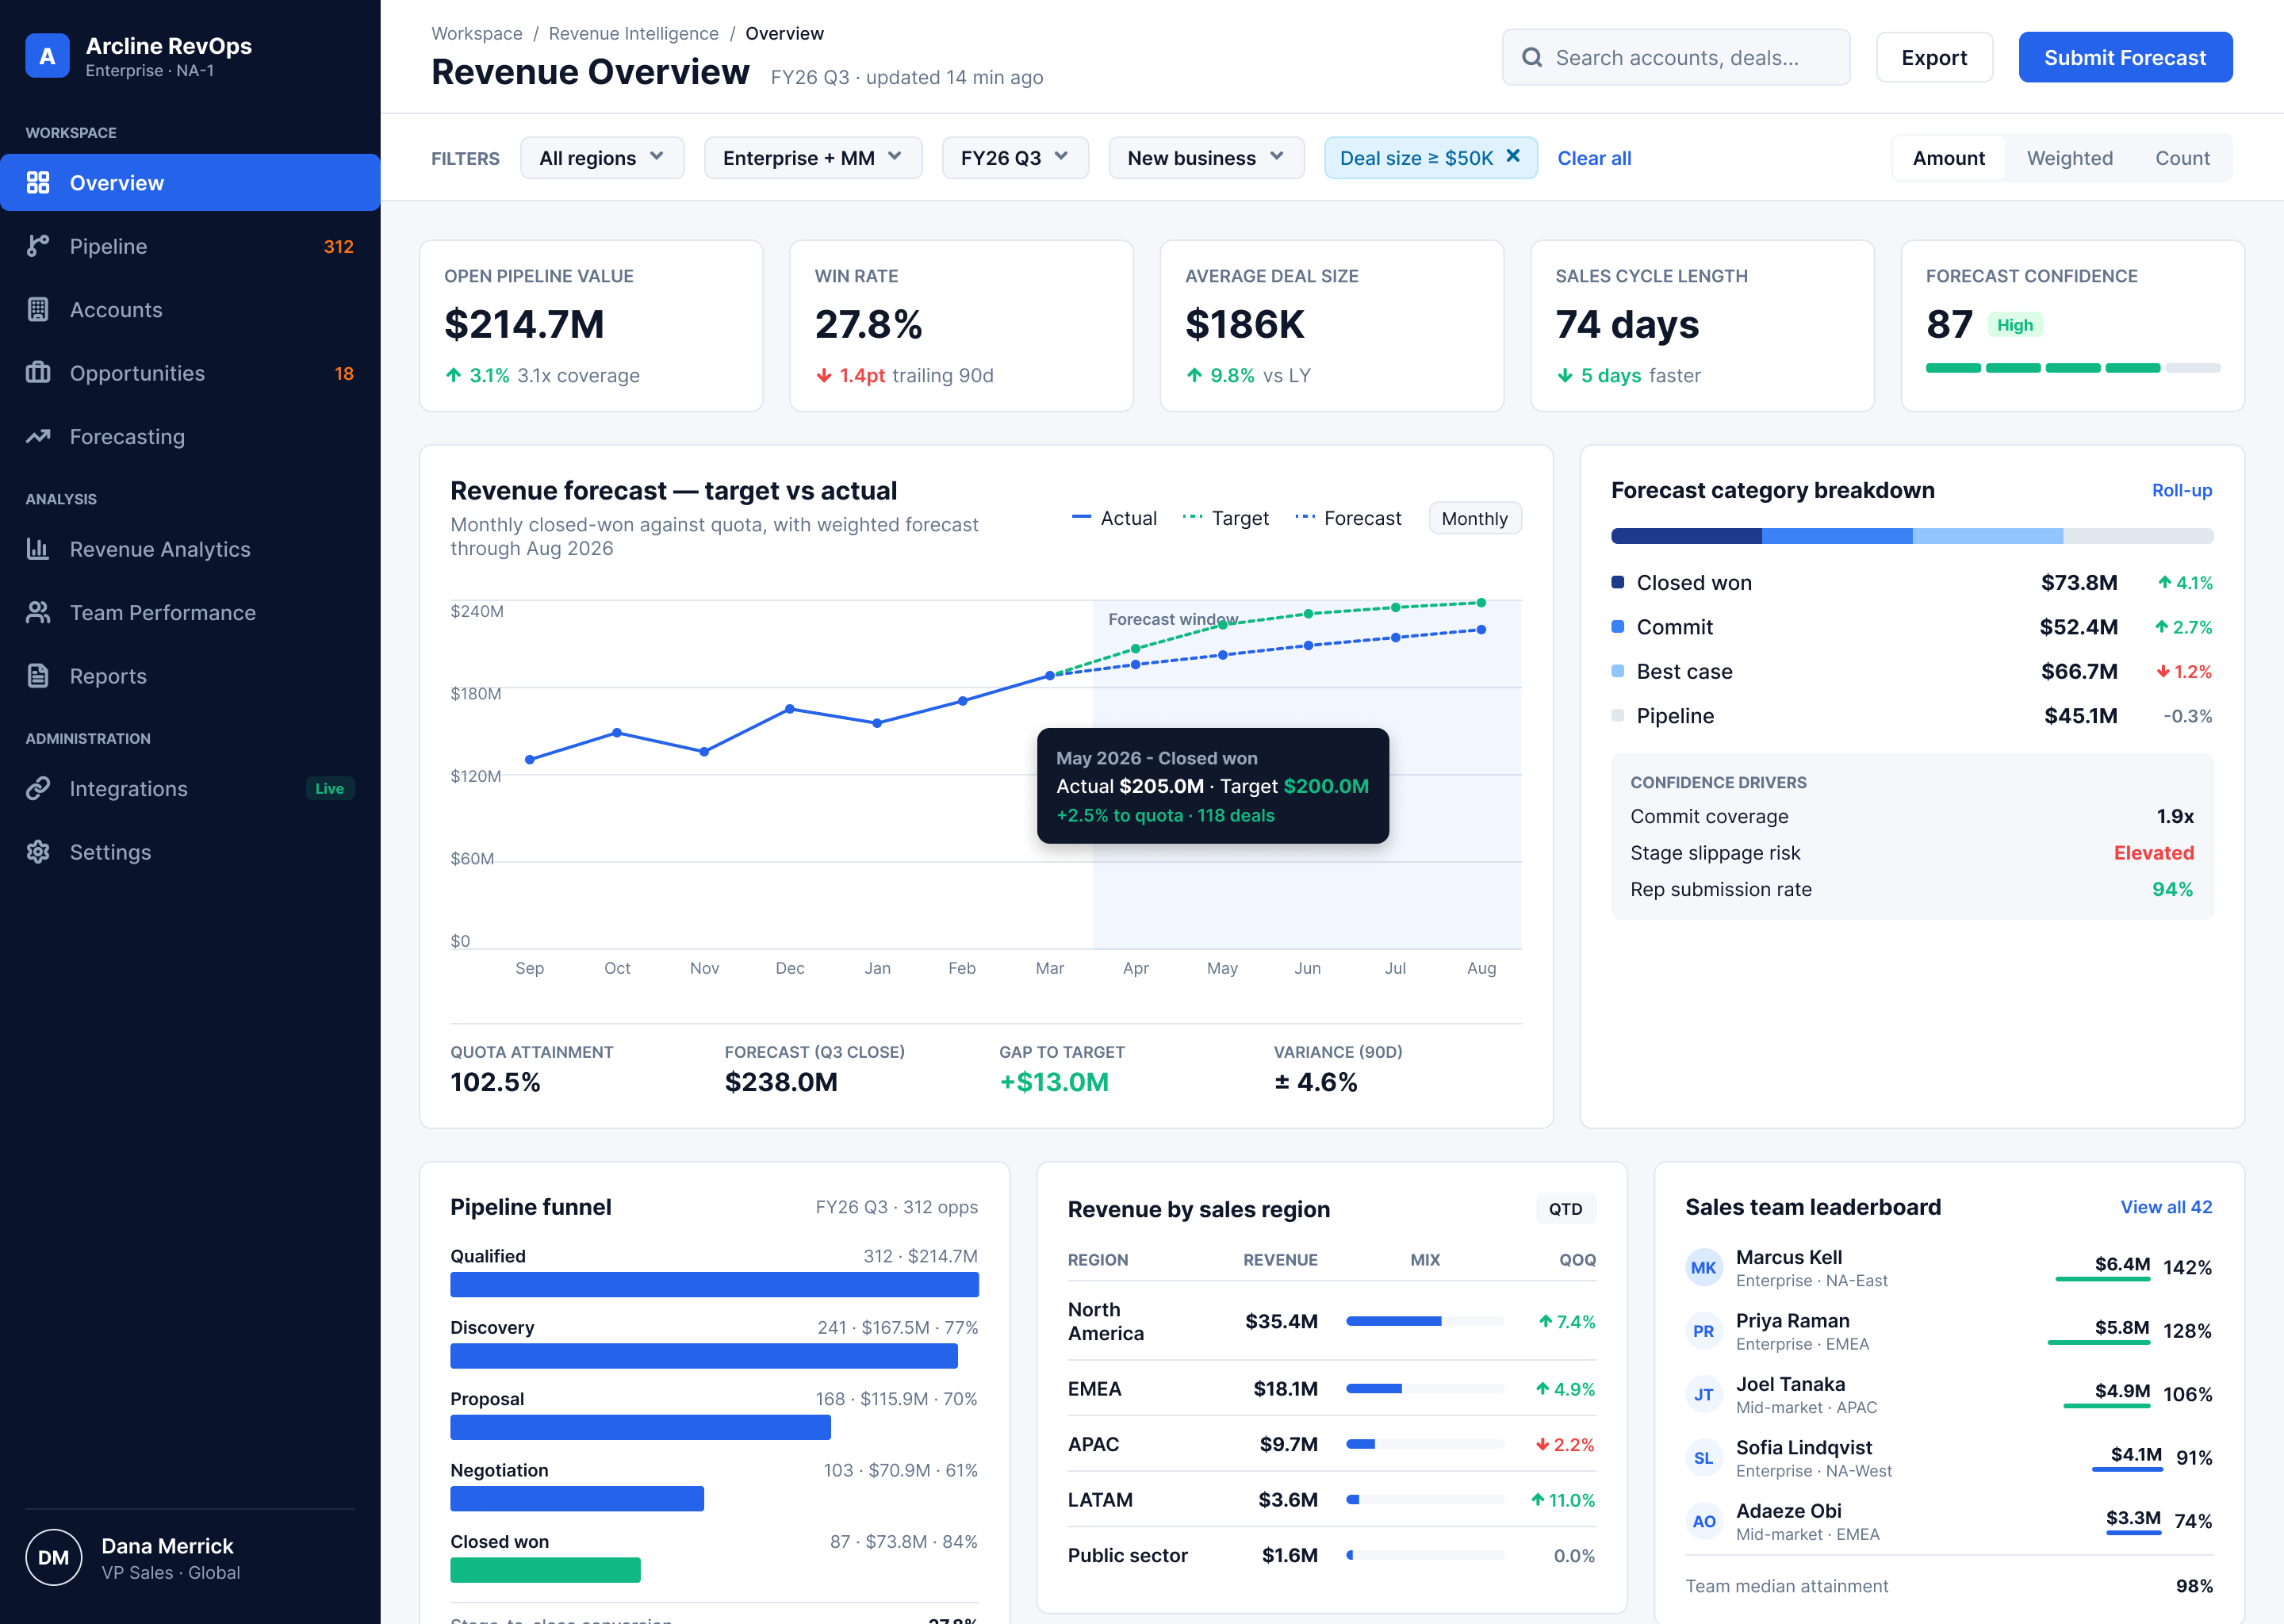This screenshot has height=1624, width=2284.
Task: Switch metric view to Amount
Action: (x=1948, y=158)
